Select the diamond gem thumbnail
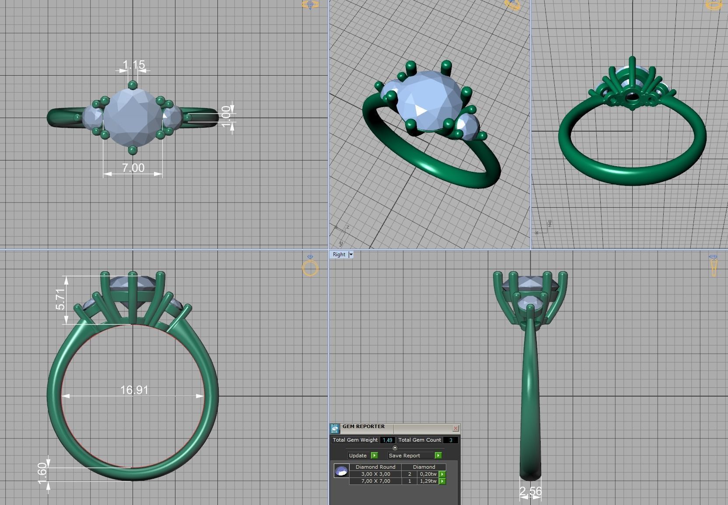 tap(341, 471)
